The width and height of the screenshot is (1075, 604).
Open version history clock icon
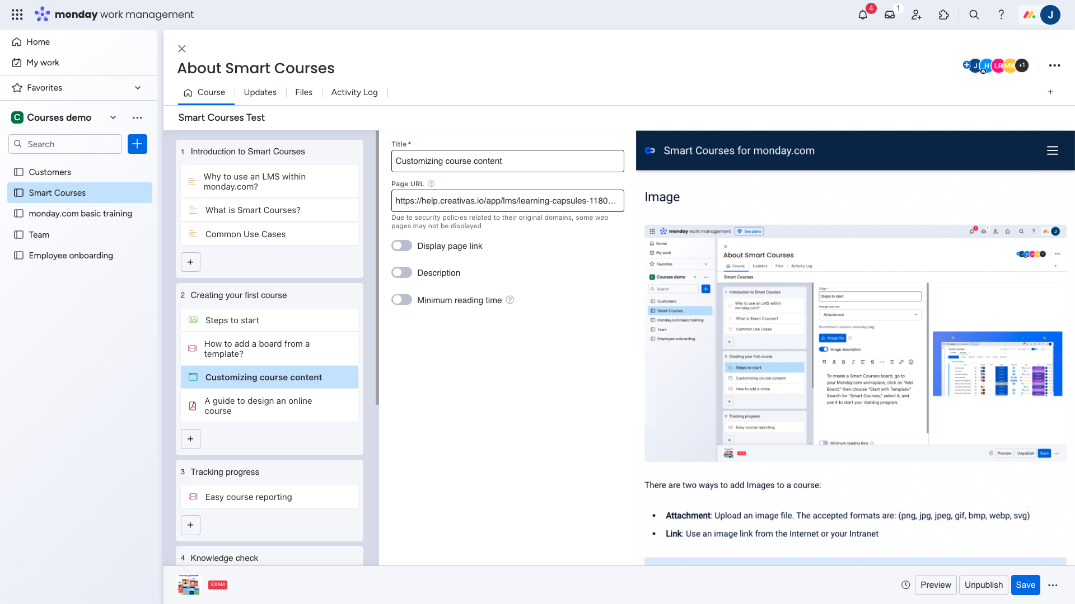pos(905,585)
